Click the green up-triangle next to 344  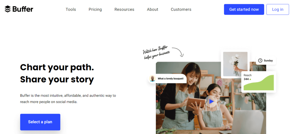pos(250,79)
